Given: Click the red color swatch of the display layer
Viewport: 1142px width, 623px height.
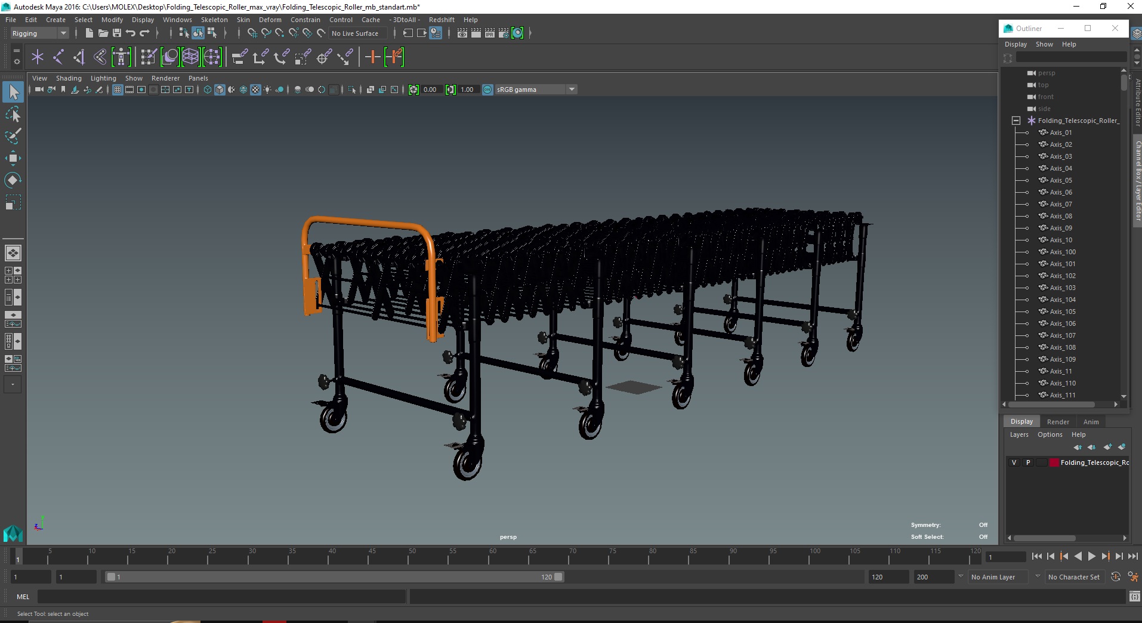Looking at the screenshot, I should tap(1054, 462).
